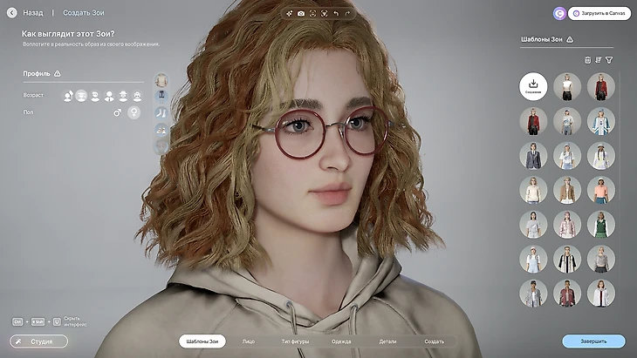Switch to the Детали tab

[x=387, y=341]
